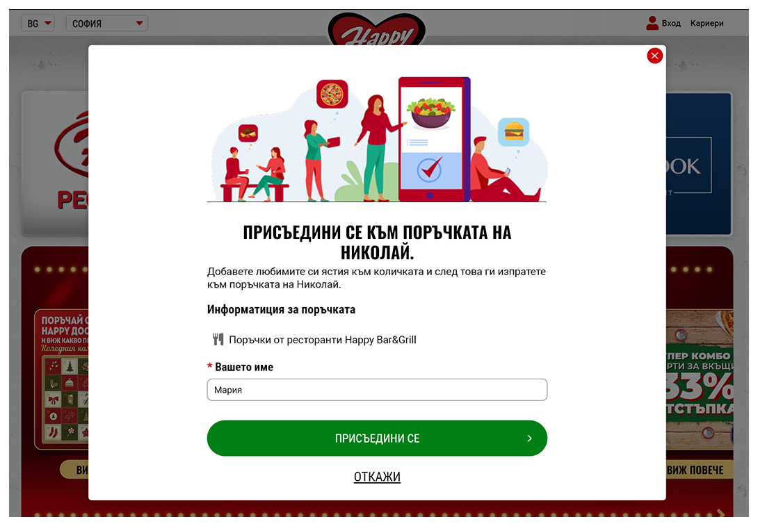This screenshot has height=526, width=758.
Task: Click the user profile icon next to Вход
Action: (652, 23)
